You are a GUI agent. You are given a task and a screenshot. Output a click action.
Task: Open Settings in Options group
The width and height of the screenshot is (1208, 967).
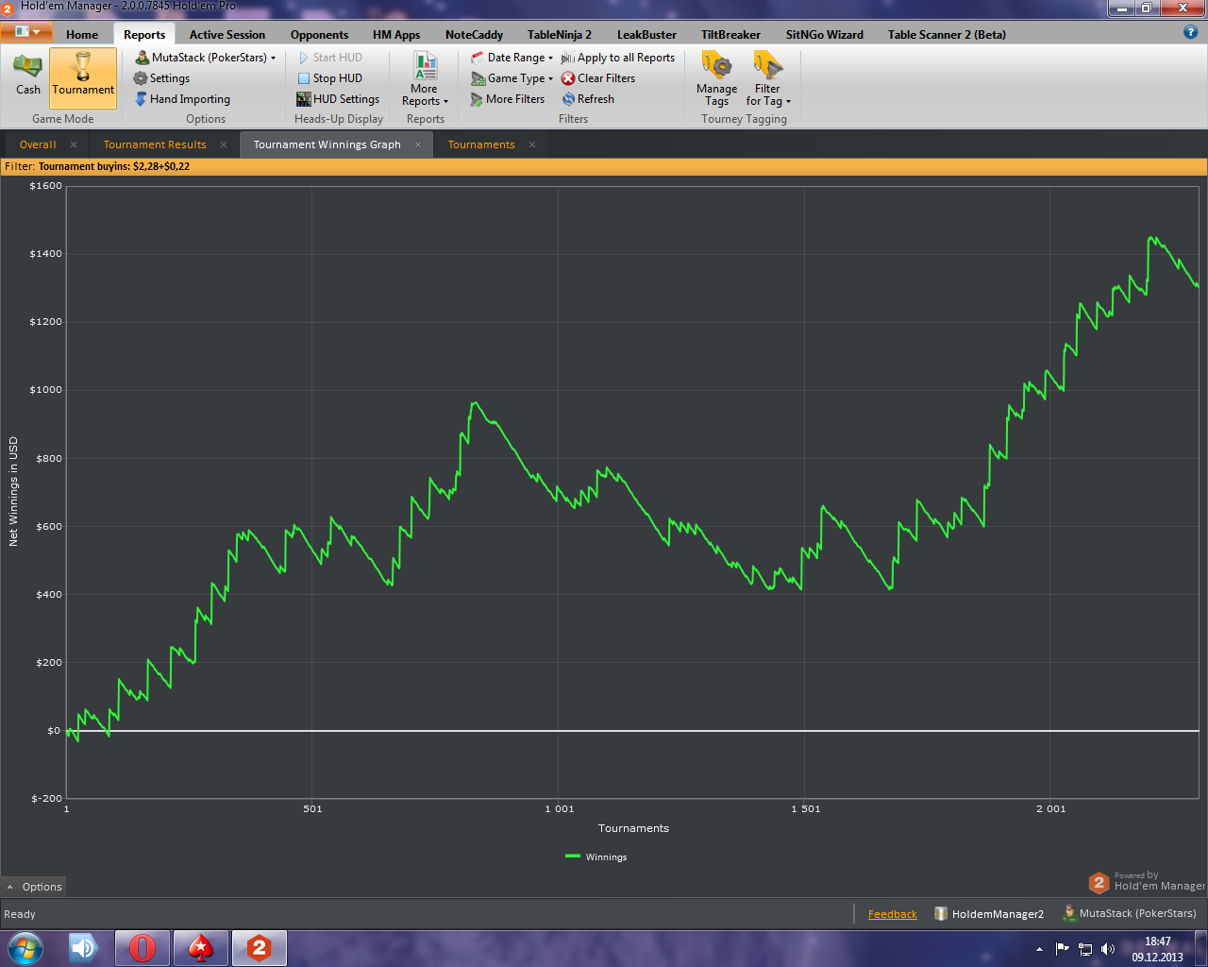point(161,78)
